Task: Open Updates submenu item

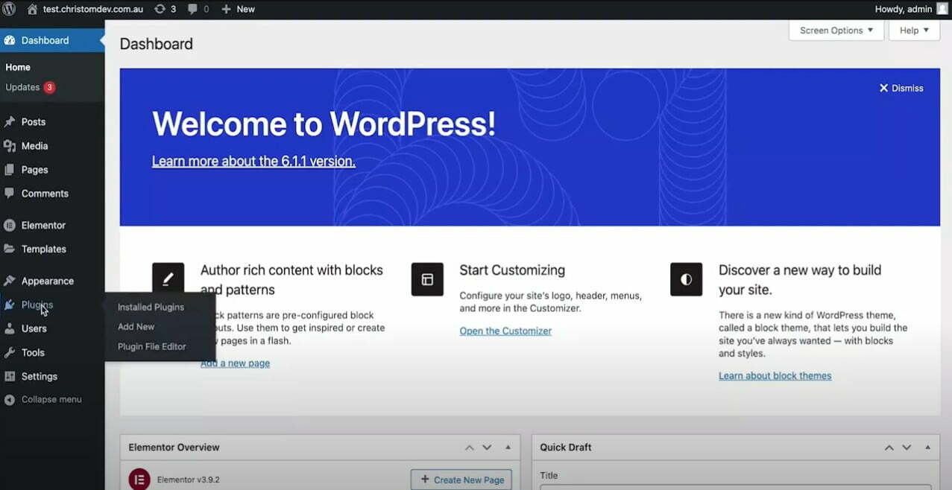Action: (22, 87)
